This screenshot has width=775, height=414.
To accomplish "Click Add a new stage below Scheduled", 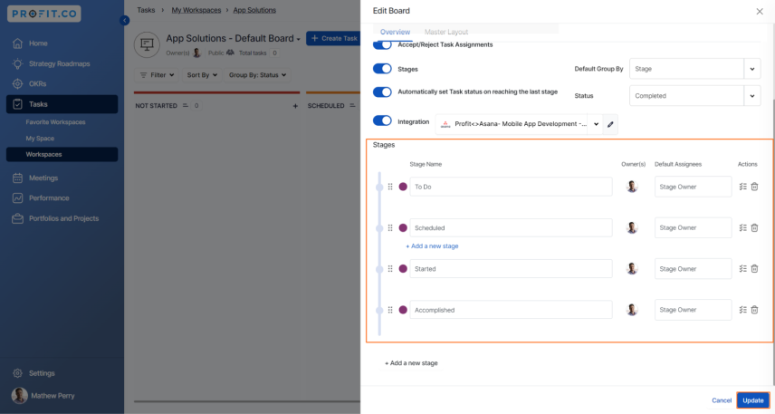I will (x=432, y=246).
